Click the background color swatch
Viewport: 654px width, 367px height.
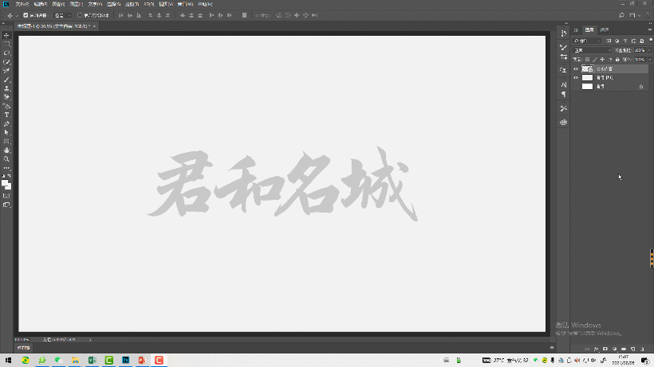pyautogui.click(x=10, y=187)
